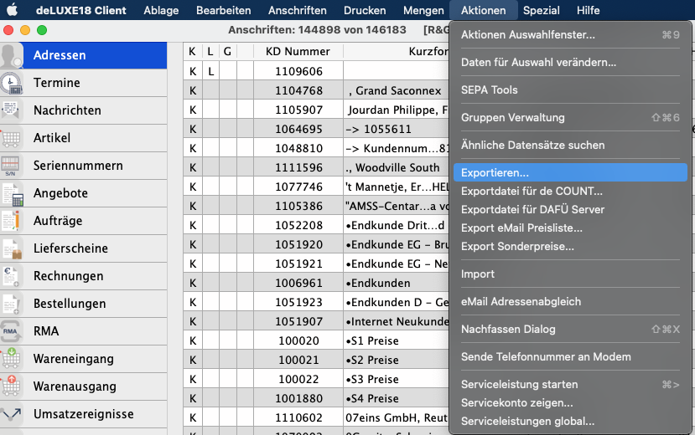Click the Rechnungen euro document icon

click(12, 276)
